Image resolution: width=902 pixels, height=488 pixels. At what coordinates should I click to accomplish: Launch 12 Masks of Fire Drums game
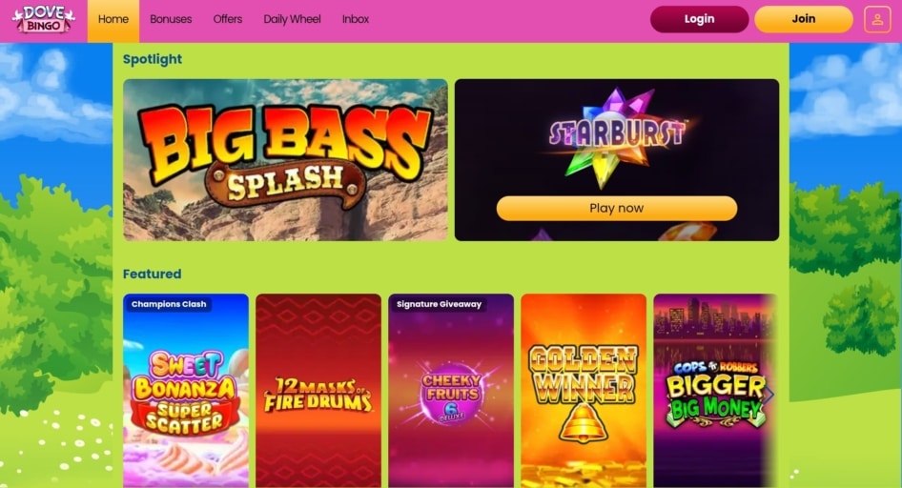(318, 391)
